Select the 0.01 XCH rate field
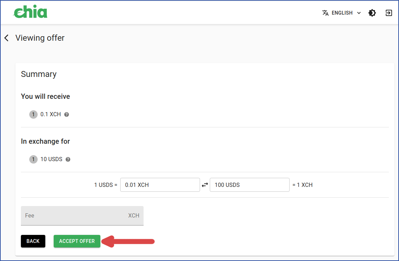Viewport: 399px width, 261px height. pos(160,185)
